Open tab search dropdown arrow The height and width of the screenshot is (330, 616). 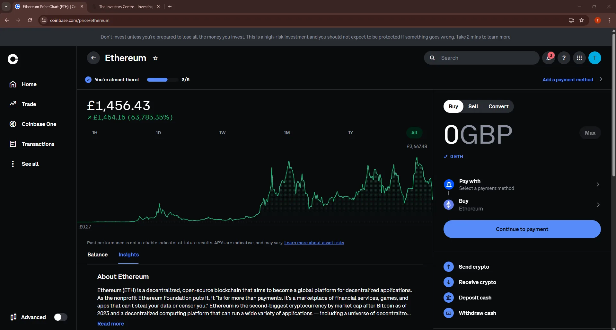6,6
